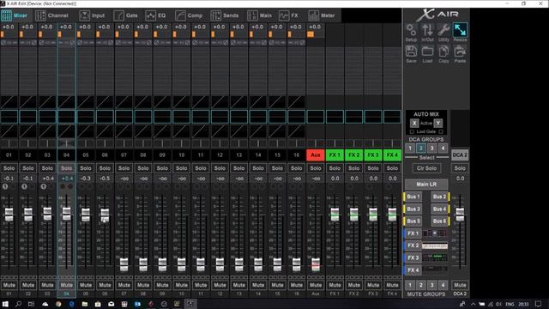Select the green FX 1 channel label

335,154
